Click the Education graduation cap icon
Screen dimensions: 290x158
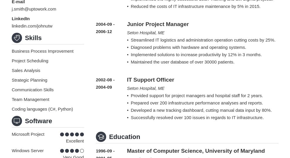click(101, 137)
